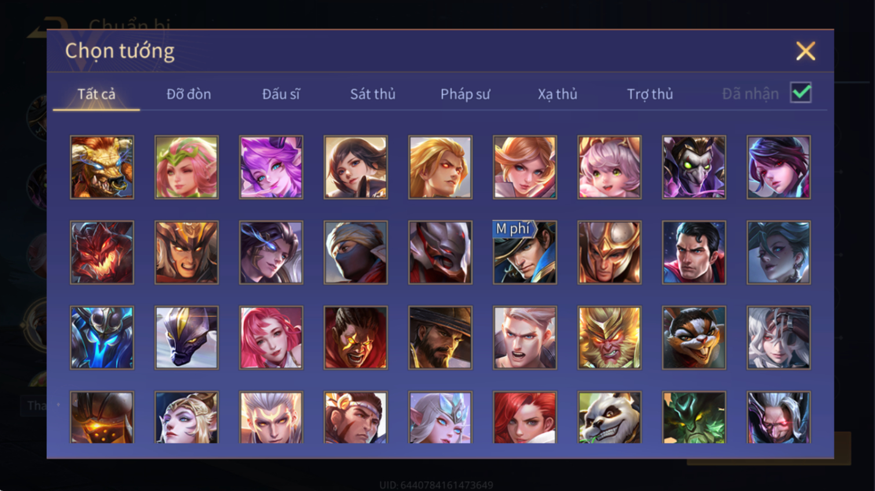Viewport: 875px width, 491px height.
Task: Select the blue-armored robot hero
Action: click(x=102, y=338)
